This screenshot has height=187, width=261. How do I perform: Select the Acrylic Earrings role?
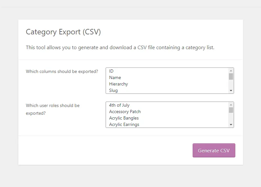pos(125,124)
